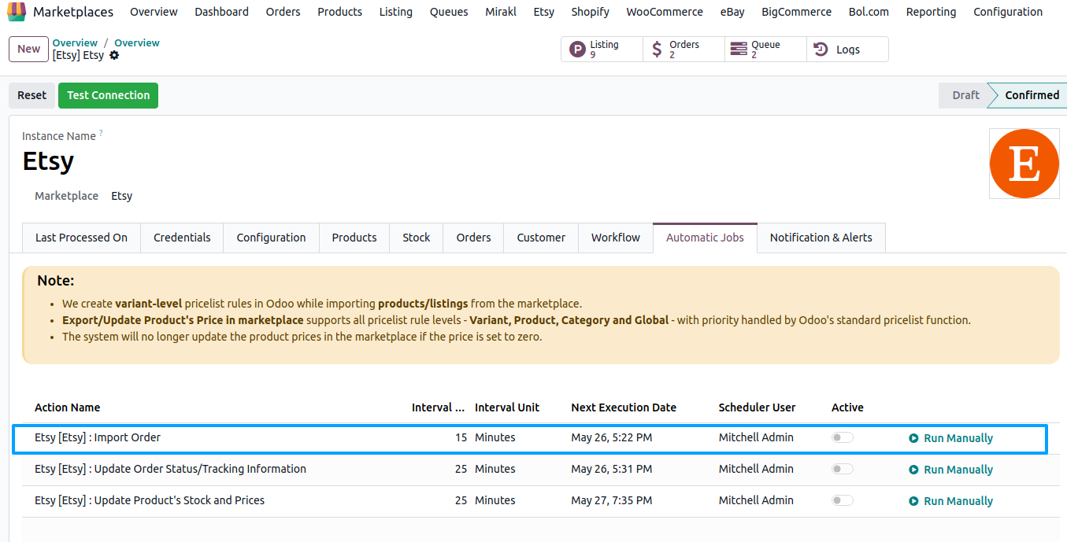Sort by Action Name column header
The width and height of the screenshot is (1067, 542).
[x=67, y=407]
